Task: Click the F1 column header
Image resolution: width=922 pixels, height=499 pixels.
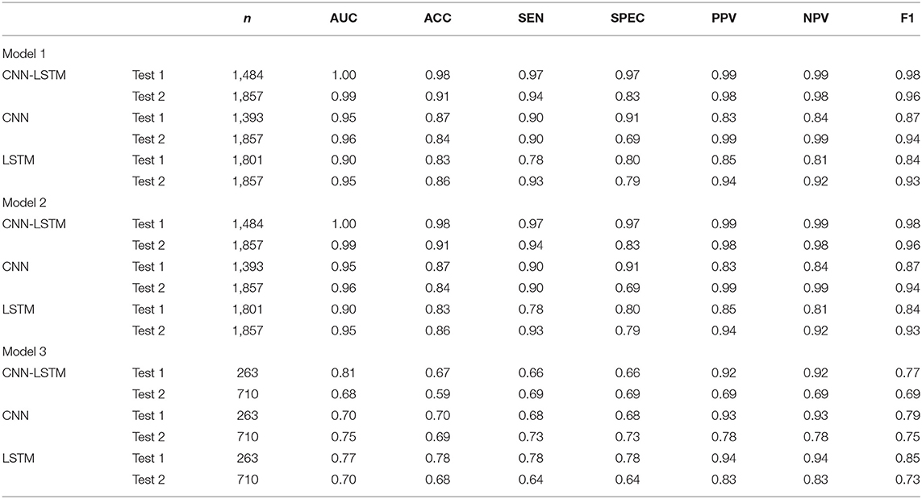Action: click(x=912, y=18)
